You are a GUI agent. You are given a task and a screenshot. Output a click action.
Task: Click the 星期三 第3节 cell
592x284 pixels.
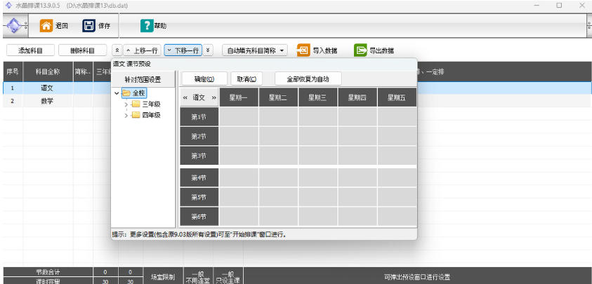point(318,156)
